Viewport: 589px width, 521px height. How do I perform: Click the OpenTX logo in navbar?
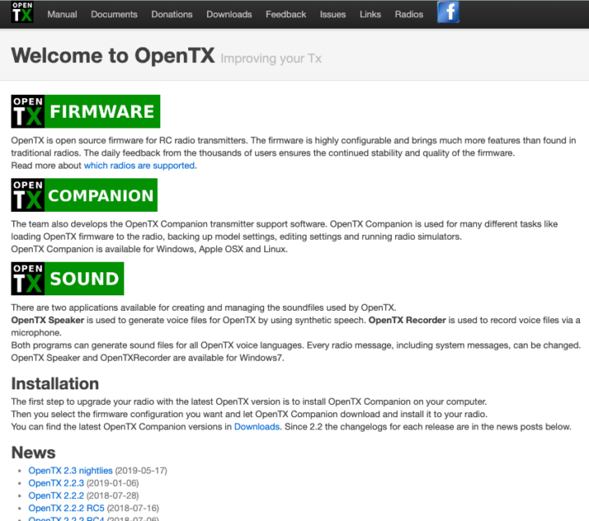tap(22, 14)
